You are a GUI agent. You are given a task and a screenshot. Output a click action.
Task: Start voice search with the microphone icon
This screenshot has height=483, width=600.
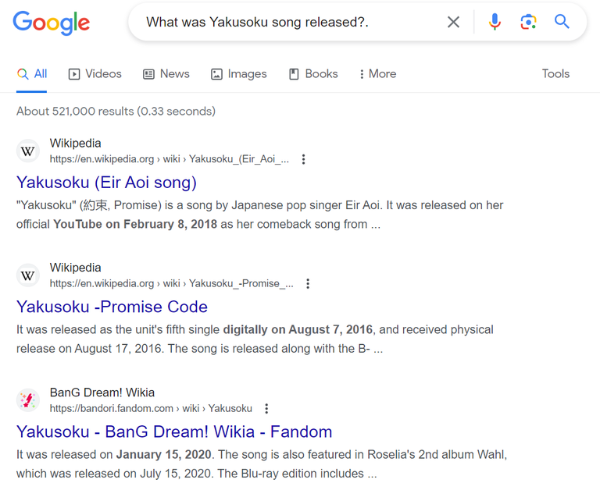(495, 22)
